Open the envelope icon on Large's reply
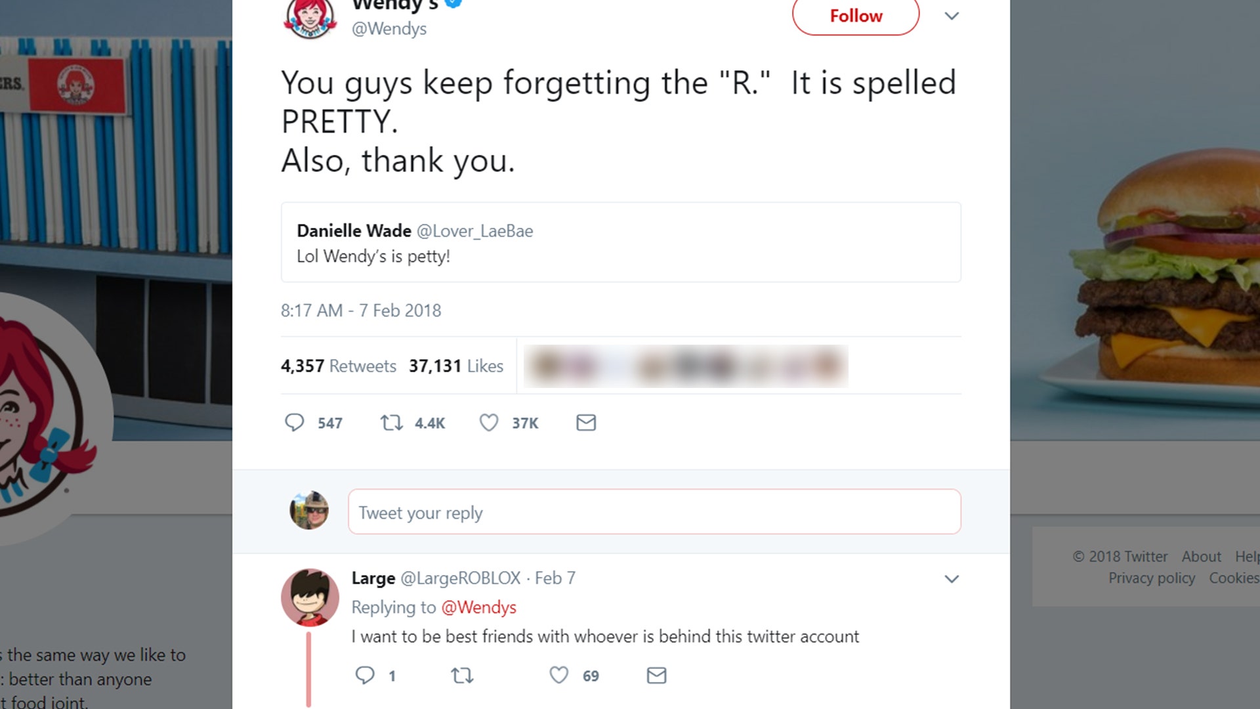This screenshot has width=1260, height=709. [x=656, y=675]
